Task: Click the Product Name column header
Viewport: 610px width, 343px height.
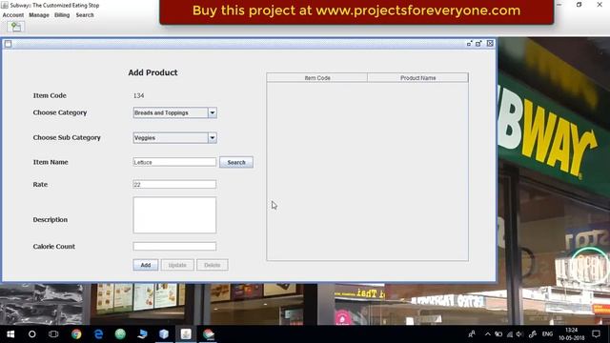Action: pyautogui.click(x=417, y=78)
